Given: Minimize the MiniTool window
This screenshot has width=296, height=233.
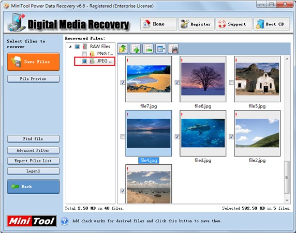Looking at the screenshot, I should (x=262, y=4).
